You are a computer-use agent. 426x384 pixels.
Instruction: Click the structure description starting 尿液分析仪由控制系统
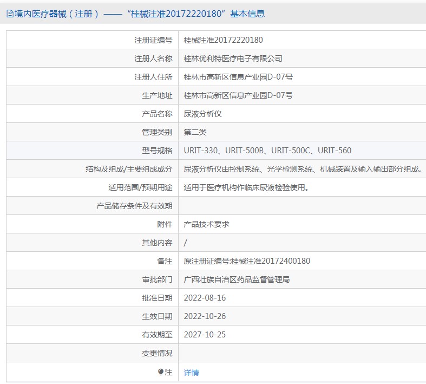pos(303,169)
